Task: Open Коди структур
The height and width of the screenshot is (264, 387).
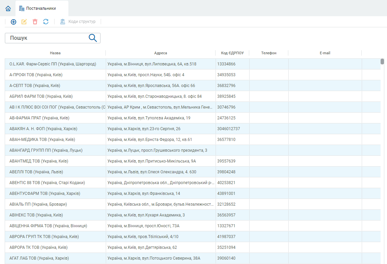Action: (78, 22)
